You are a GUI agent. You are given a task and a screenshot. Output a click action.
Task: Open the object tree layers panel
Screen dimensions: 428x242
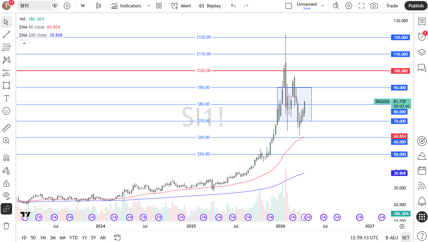(422, 52)
